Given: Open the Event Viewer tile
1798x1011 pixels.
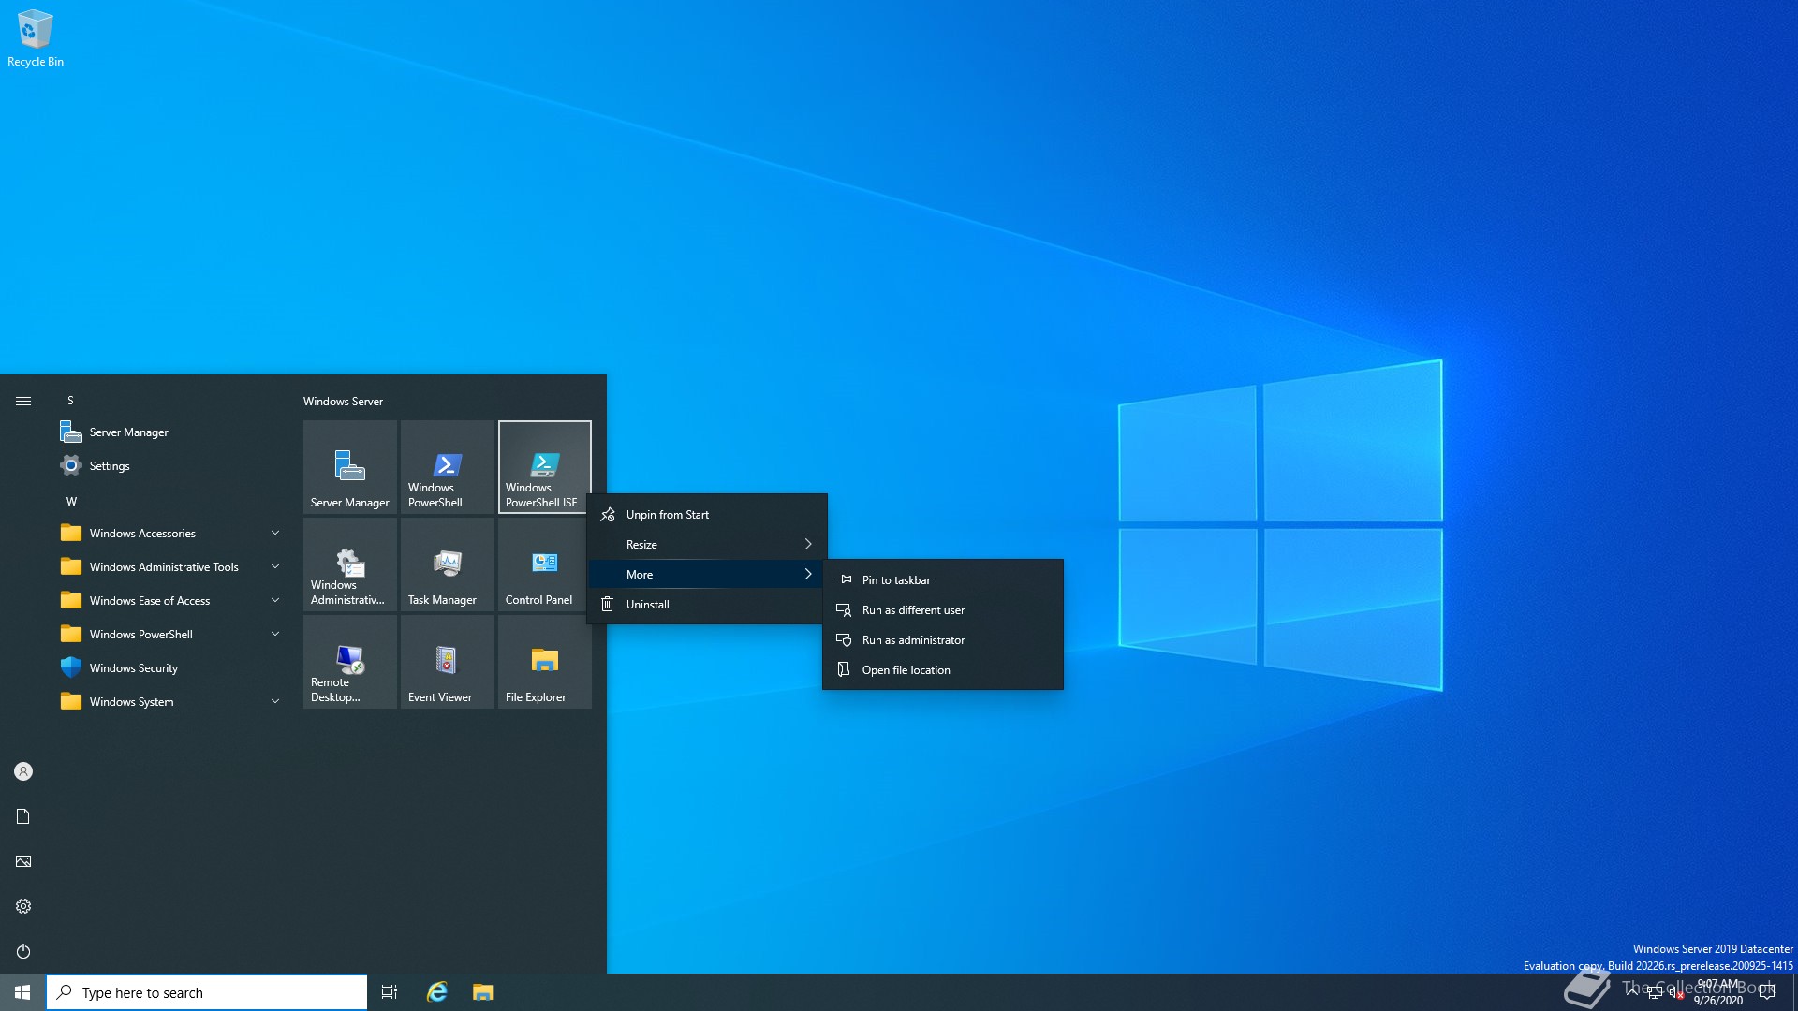Looking at the screenshot, I should pyautogui.click(x=448, y=662).
